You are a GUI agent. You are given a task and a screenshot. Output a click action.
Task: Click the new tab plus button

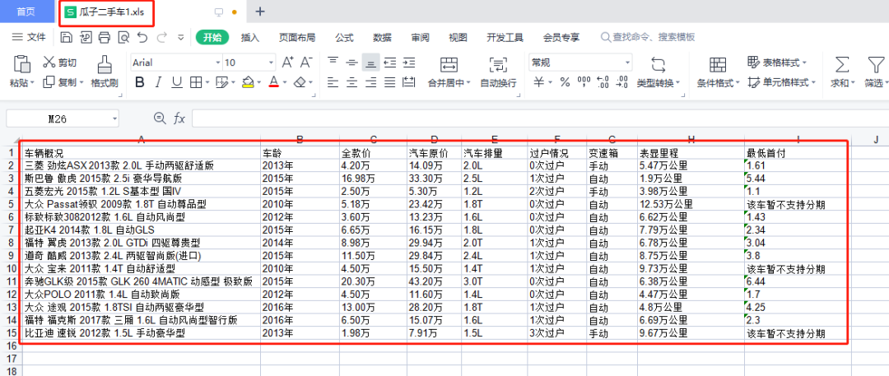click(x=260, y=12)
